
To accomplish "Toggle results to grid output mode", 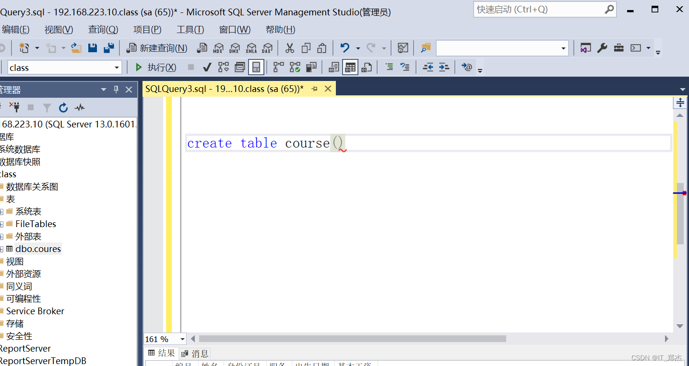I will click(350, 67).
